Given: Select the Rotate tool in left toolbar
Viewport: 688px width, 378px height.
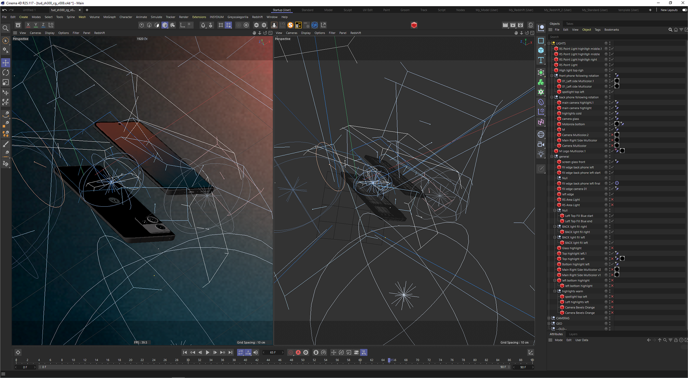Looking at the screenshot, I should 6,73.
